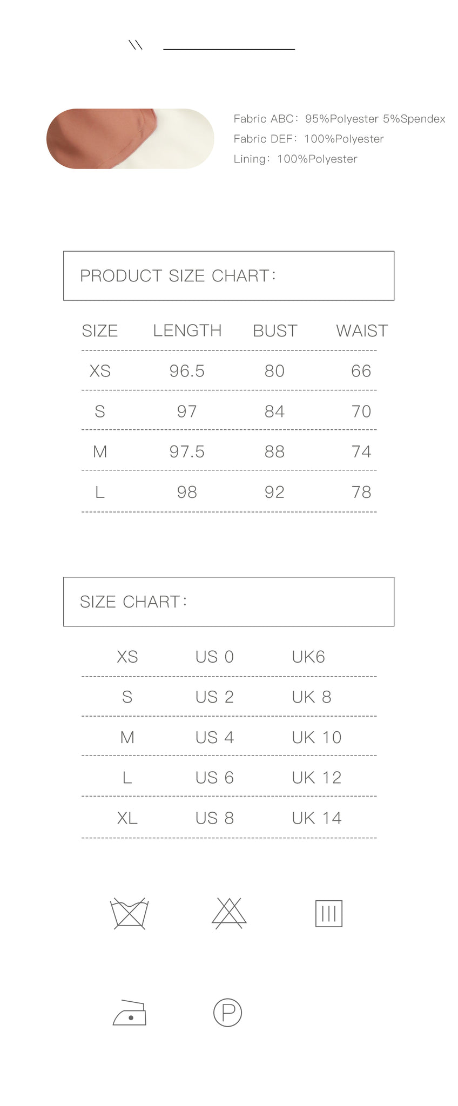Click the fabric swatch image
The width and height of the screenshot is (458, 1106).
coord(130,139)
